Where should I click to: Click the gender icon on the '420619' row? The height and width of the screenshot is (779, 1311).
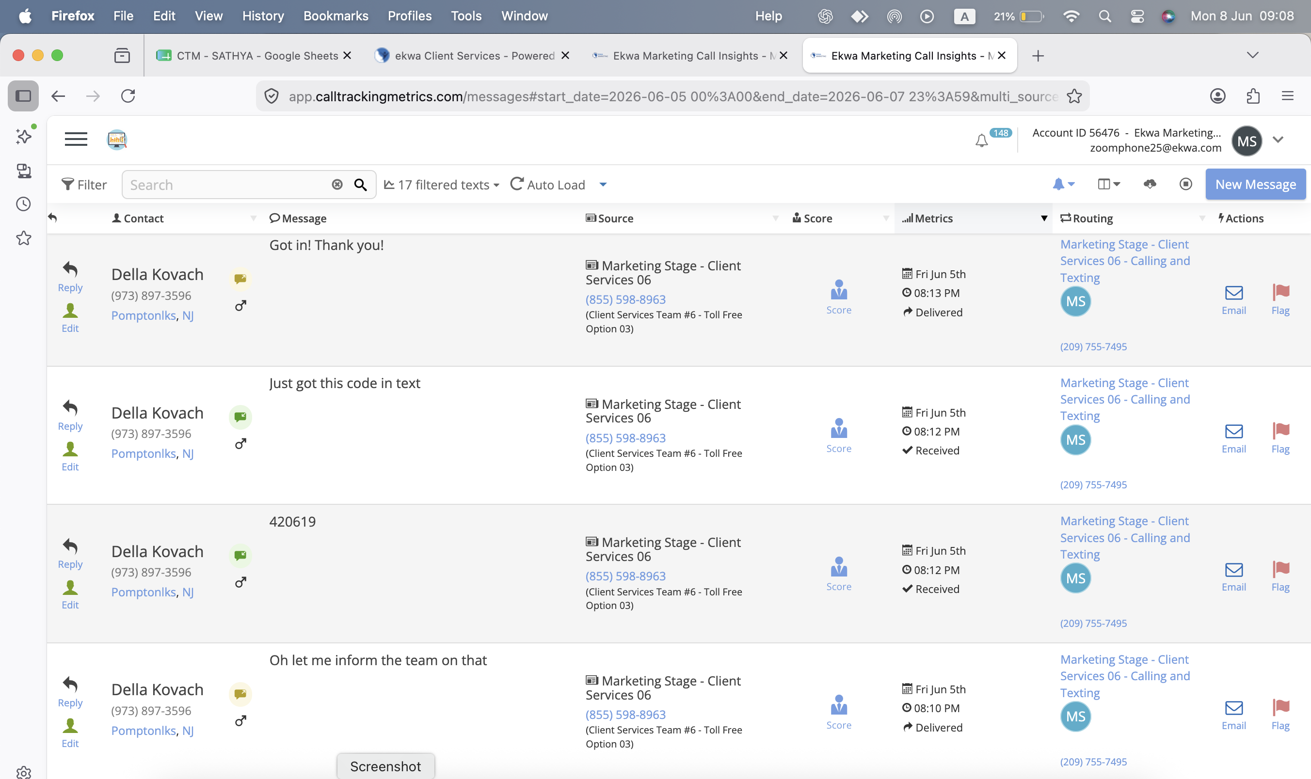pyautogui.click(x=240, y=582)
